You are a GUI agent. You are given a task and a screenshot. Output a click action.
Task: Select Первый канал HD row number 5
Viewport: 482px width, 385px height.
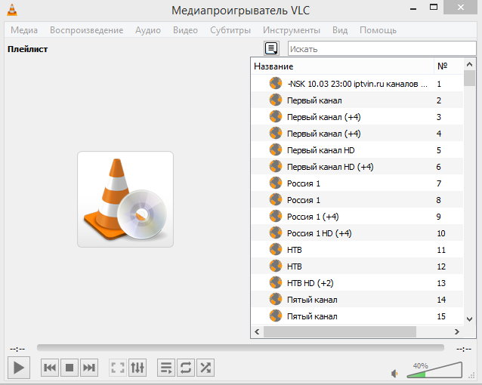[x=357, y=150]
